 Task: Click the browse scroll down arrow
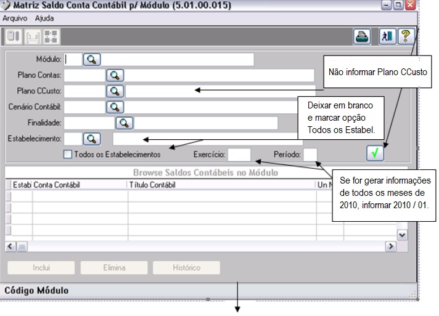tap(403, 235)
